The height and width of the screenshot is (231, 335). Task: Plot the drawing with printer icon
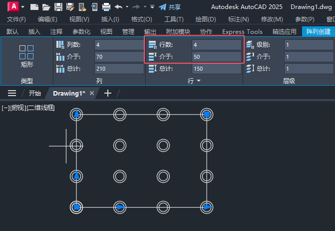click(106, 7)
